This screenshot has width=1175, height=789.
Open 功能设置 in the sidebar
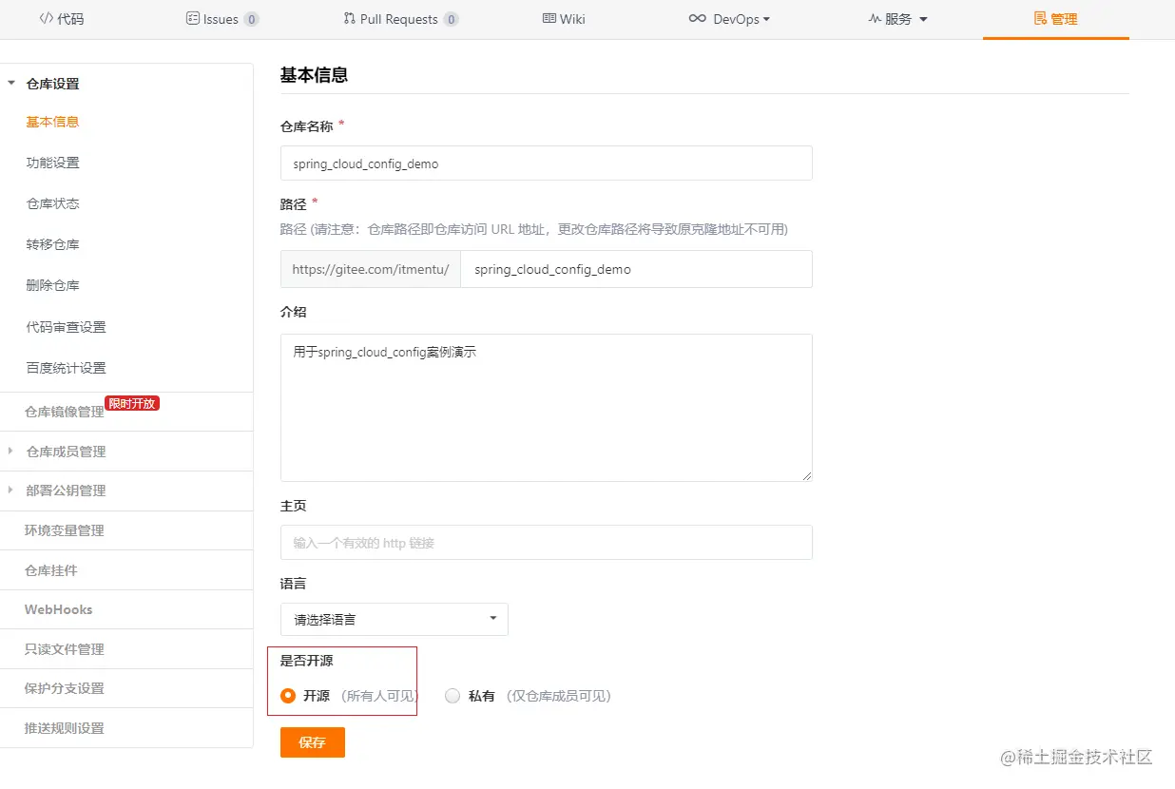coord(52,163)
